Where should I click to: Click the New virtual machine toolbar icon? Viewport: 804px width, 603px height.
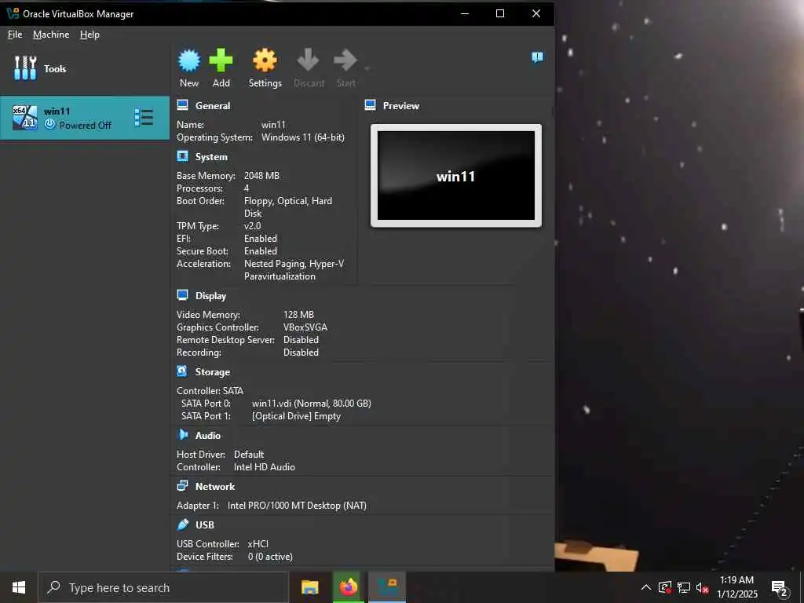pyautogui.click(x=188, y=61)
